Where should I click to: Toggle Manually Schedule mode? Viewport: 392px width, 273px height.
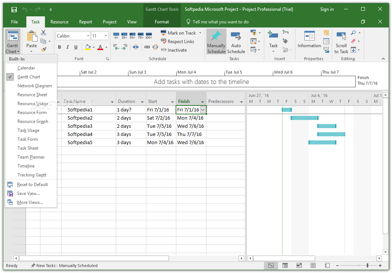pos(216,42)
